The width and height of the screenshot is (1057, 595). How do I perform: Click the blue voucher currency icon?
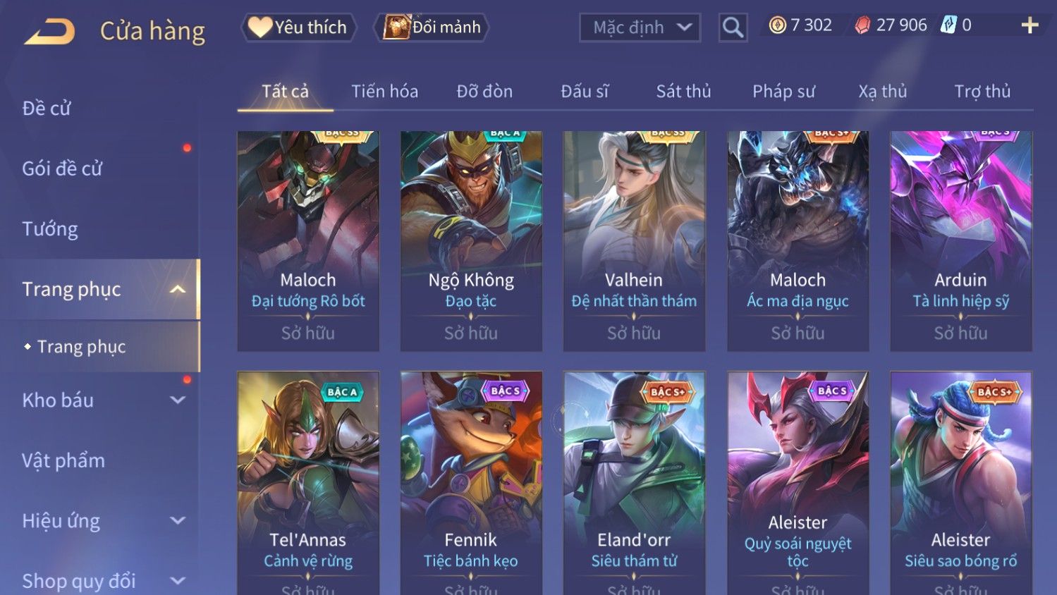click(x=949, y=25)
